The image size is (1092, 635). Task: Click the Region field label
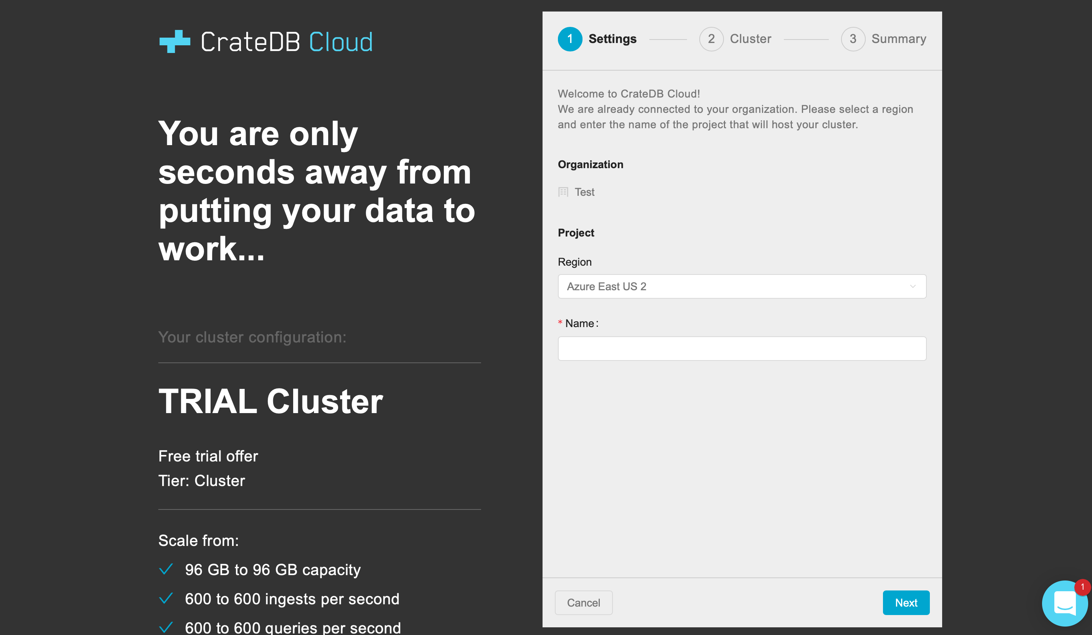[574, 262]
